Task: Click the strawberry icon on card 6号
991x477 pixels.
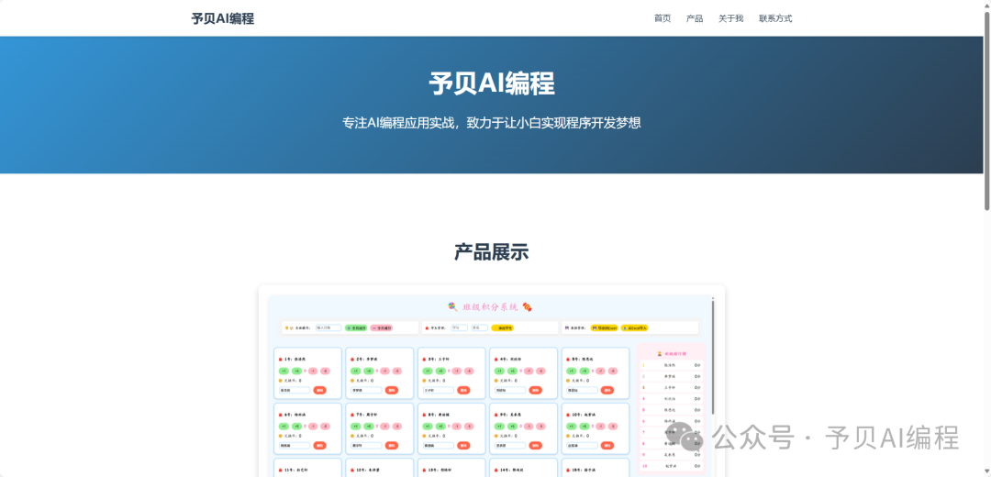Action: click(280, 416)
